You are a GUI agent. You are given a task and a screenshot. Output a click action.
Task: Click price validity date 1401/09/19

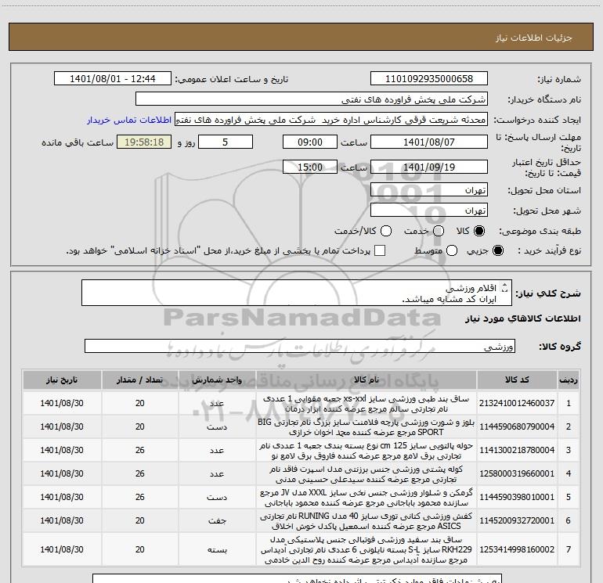coord(429,167)
